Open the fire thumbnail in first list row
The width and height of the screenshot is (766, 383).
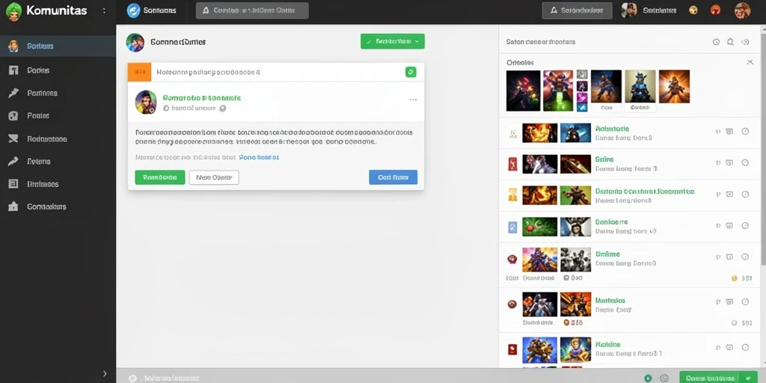click(x=540, y=133)
